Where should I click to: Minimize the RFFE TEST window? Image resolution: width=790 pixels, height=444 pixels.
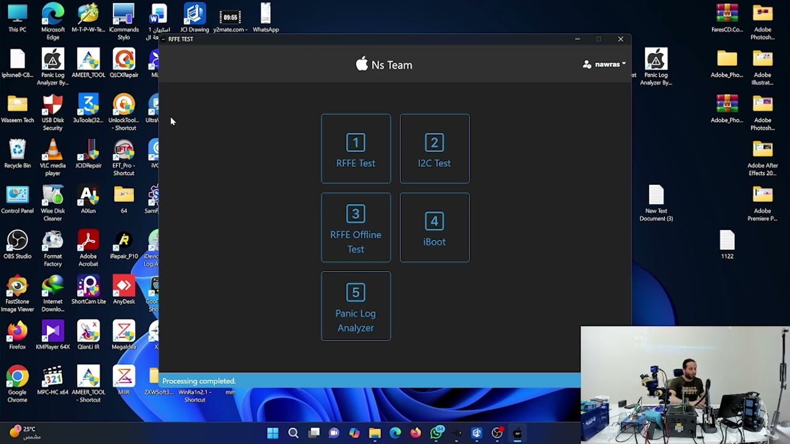(x=577, y=39)
